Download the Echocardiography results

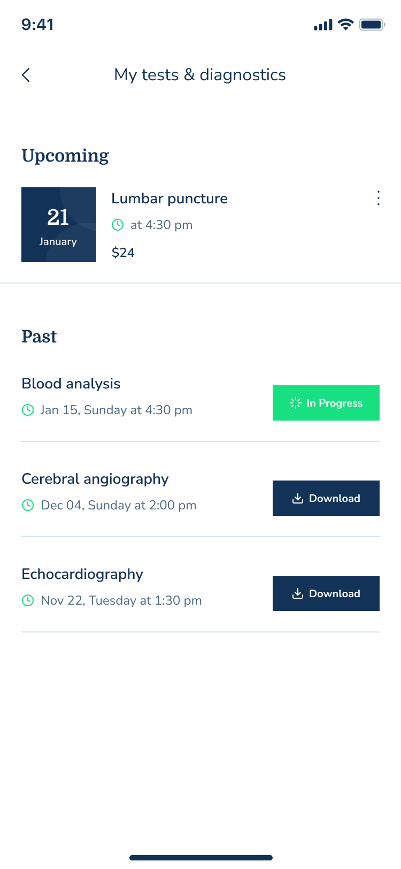(x=326, y=593)
